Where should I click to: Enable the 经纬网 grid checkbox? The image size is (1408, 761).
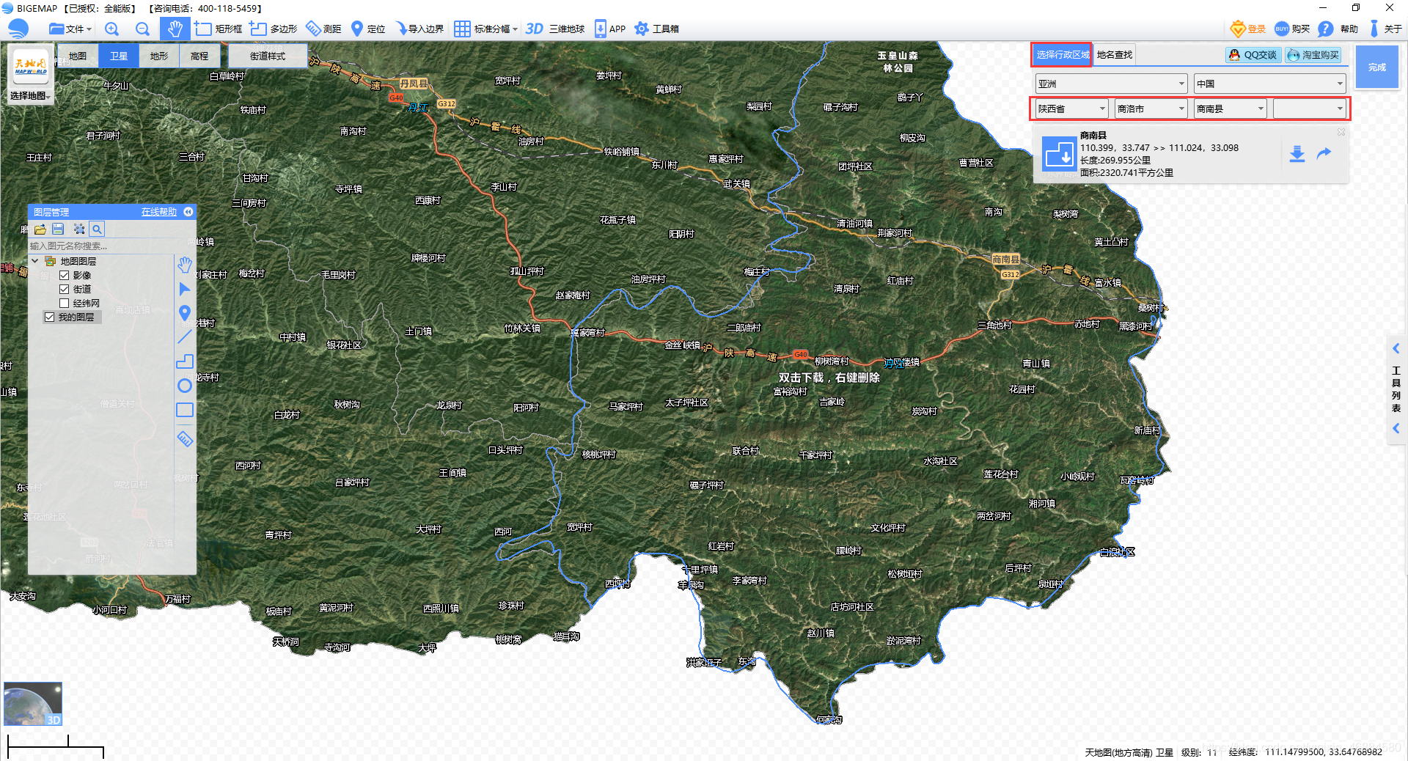pyautogui.click(x=65, y=304)
